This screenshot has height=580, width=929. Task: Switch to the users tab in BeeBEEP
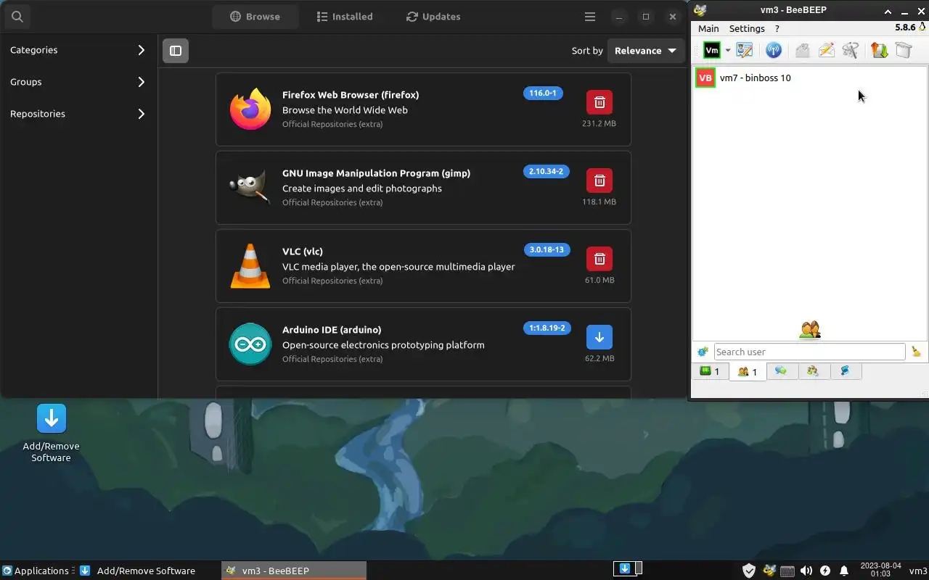pyautogui.click(x=748, y=371)
